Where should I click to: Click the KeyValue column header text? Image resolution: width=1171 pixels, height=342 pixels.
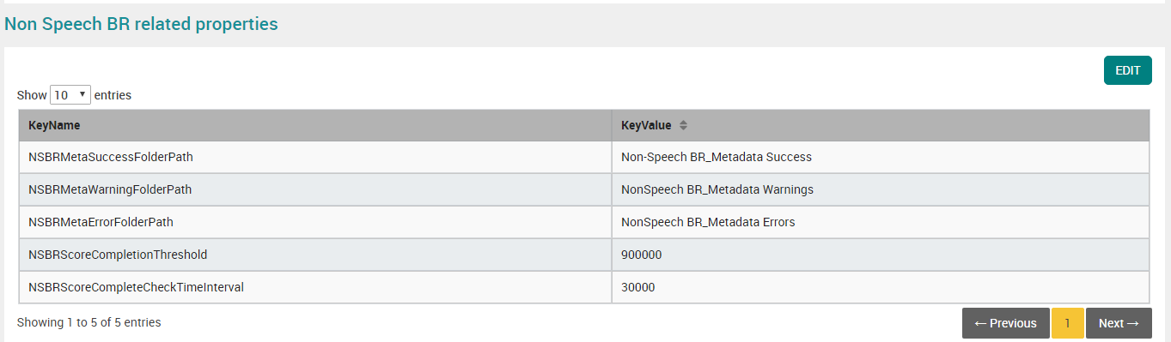(x=646, y=125)
